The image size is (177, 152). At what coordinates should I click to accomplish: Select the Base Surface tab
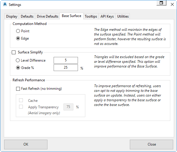coord(72,16)
